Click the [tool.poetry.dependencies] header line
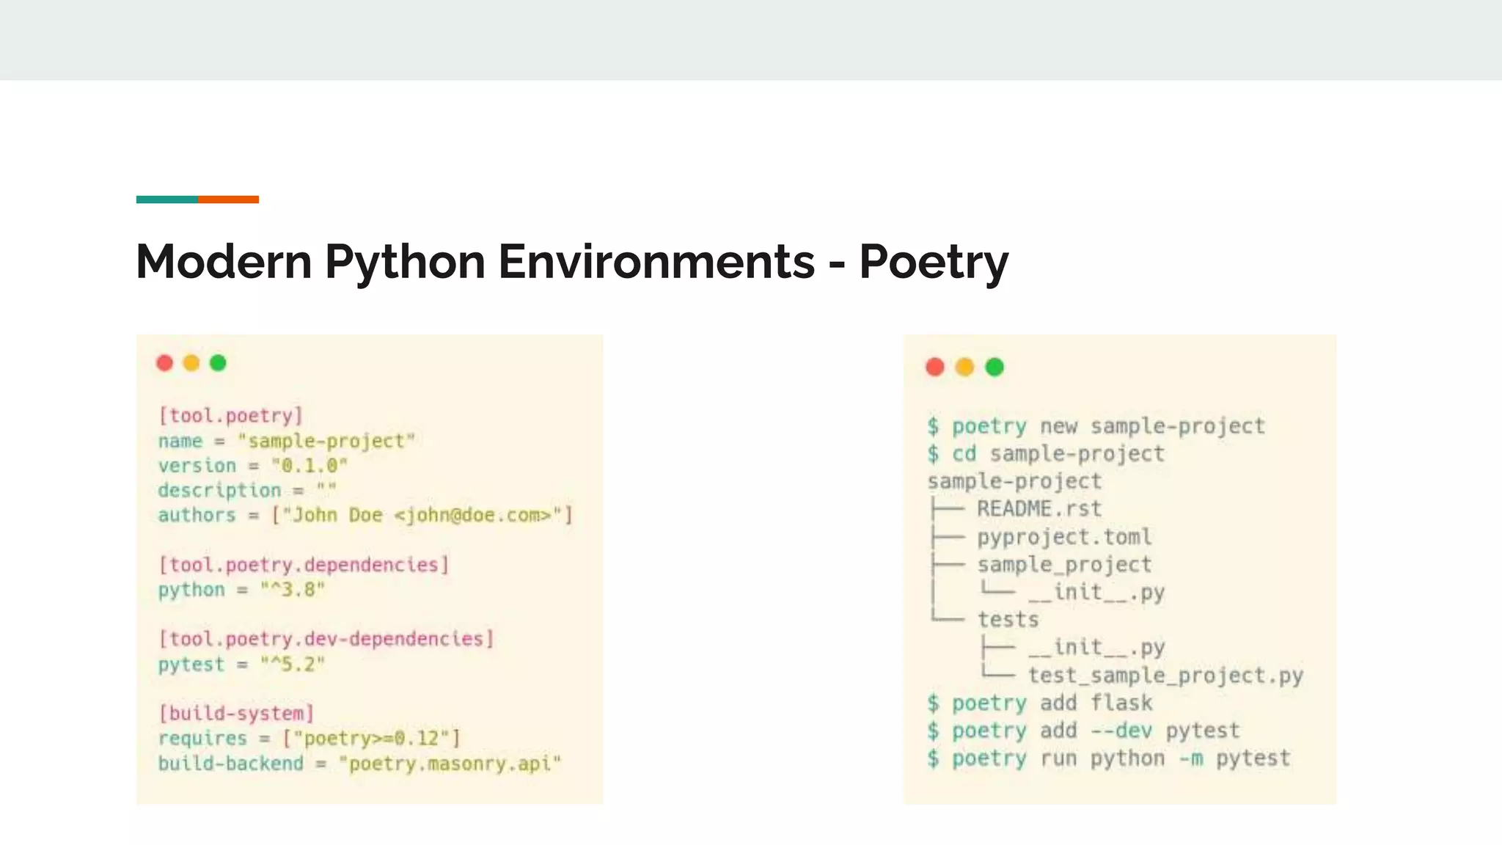This screenshot has width=1502, height=845. click(304, 565)
